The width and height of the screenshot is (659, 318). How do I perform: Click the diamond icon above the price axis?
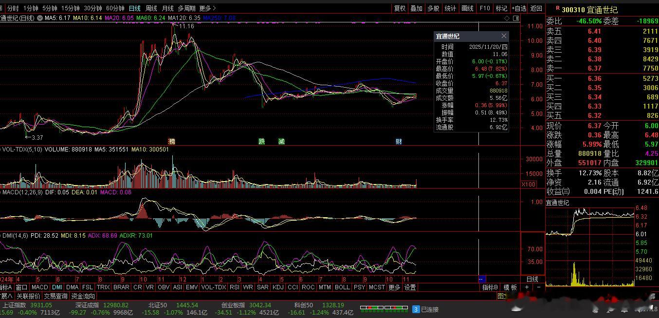point(507,18)
